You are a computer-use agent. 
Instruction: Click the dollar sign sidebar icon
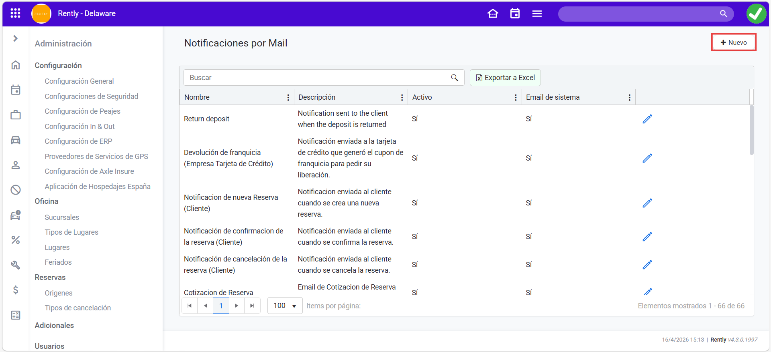point(16,290)
